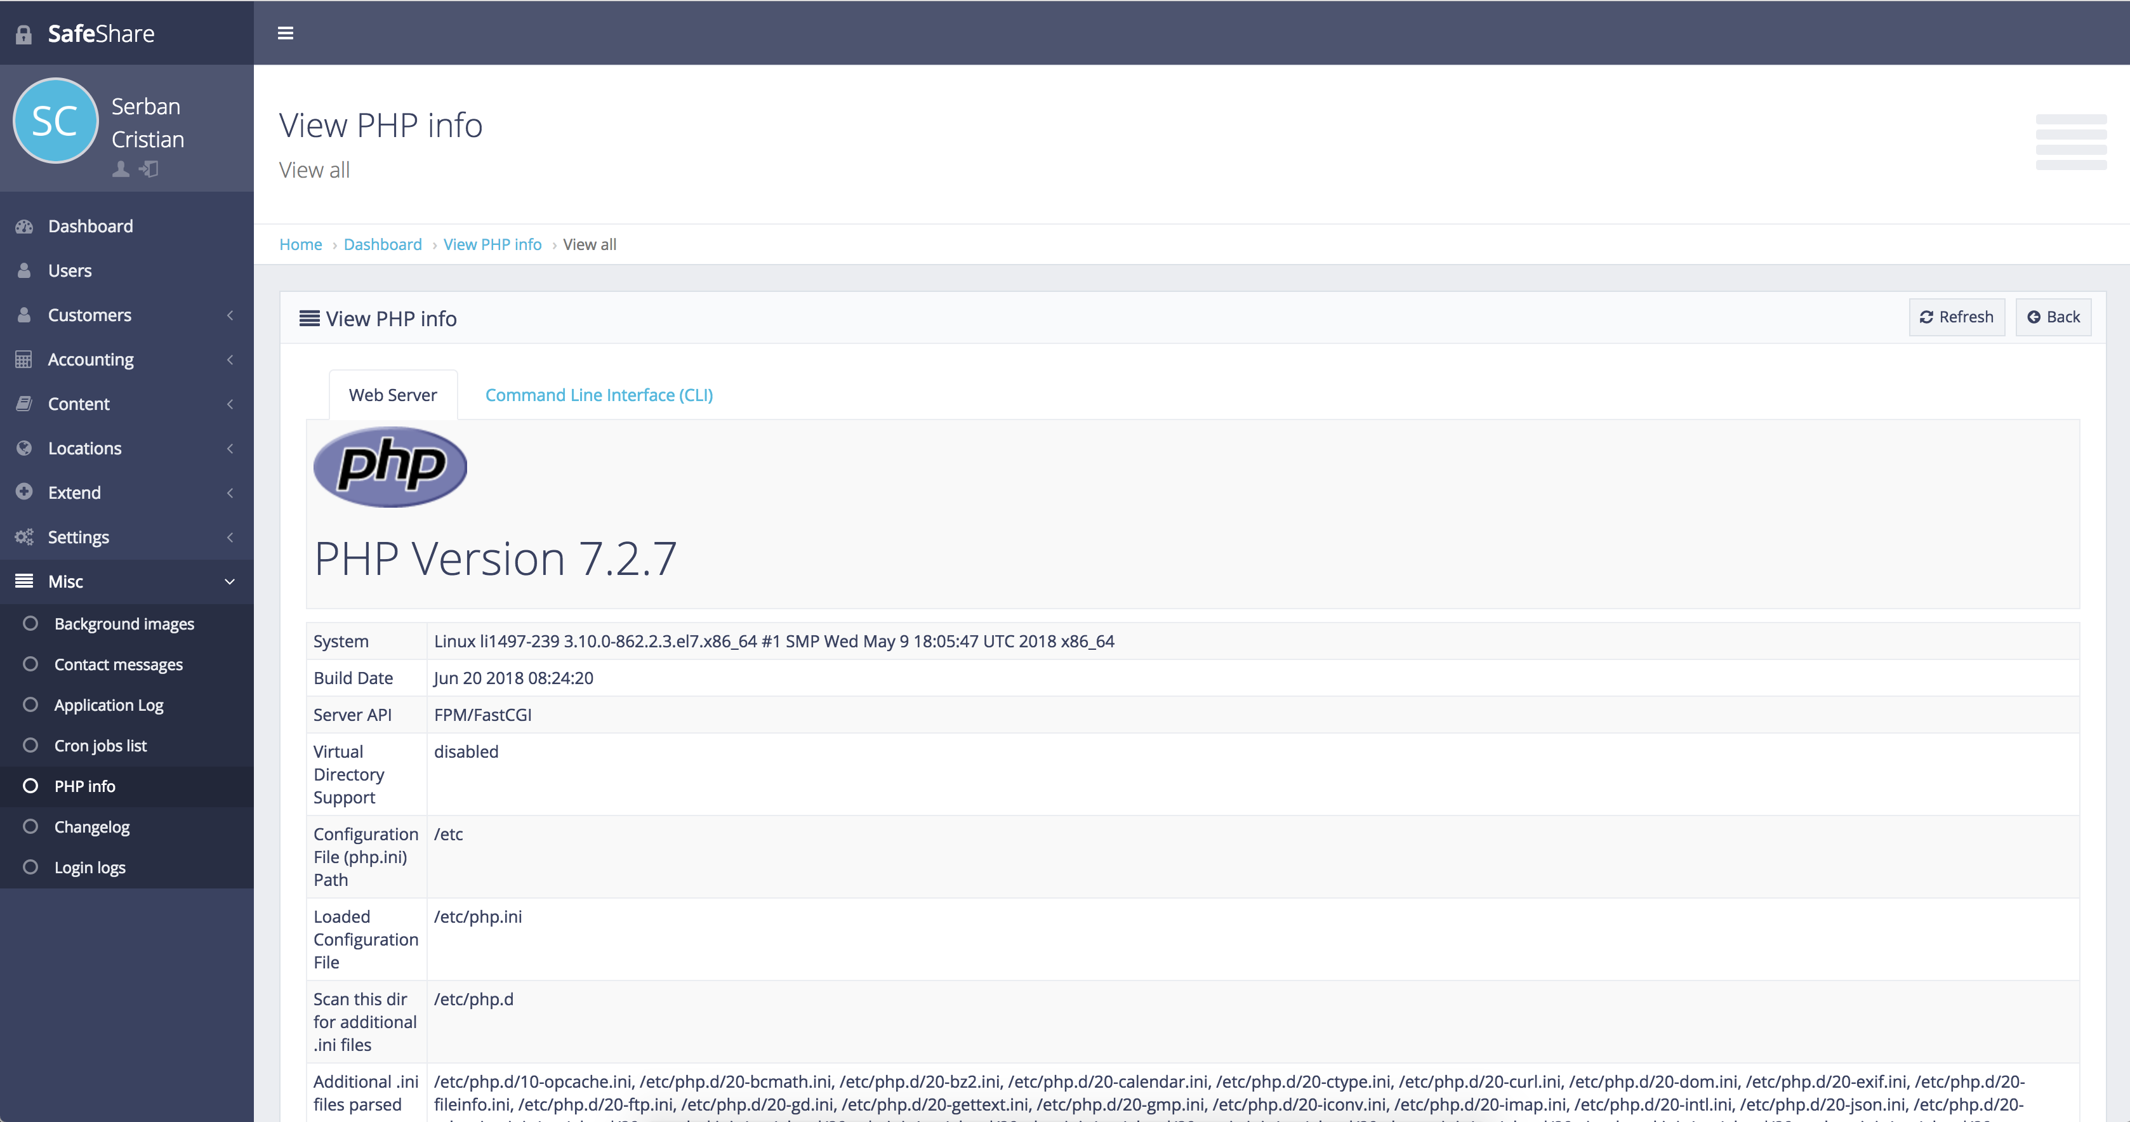
Task: Switch to the Command Line Interface (CLI) tab
Action: click(x=599, y=395)
